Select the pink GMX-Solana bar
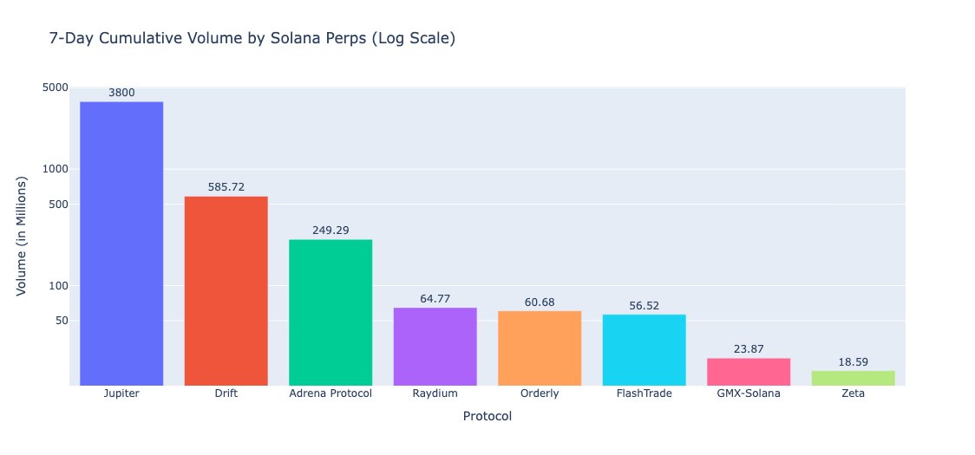 pos(748,372)
